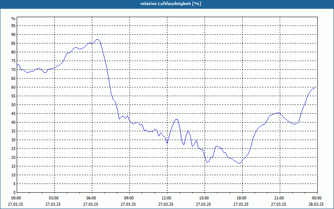The height and width of the screenshot is (209, 334).
Task: Pick the 30 y-axis label
Action: coord(13,140)
